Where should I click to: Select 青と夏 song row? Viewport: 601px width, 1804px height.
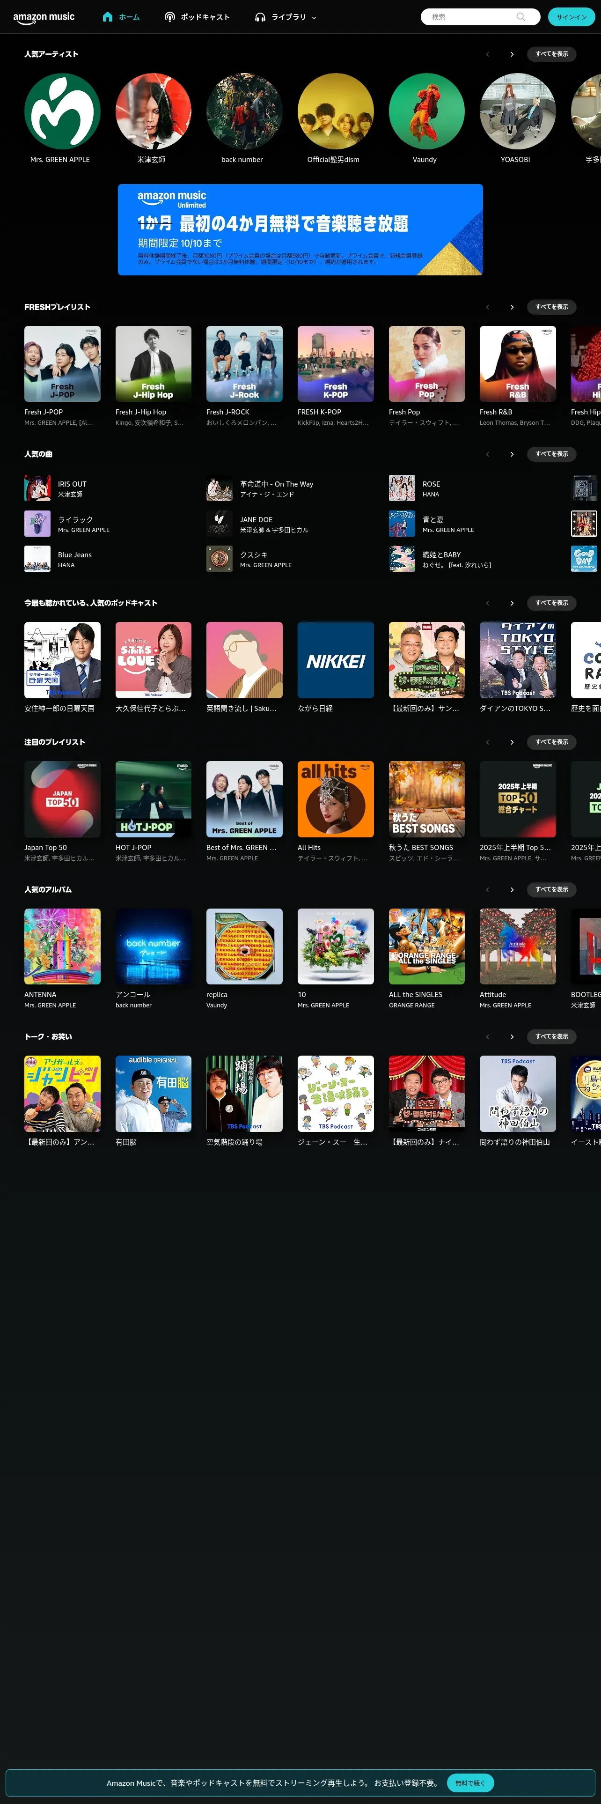[473, 524]
